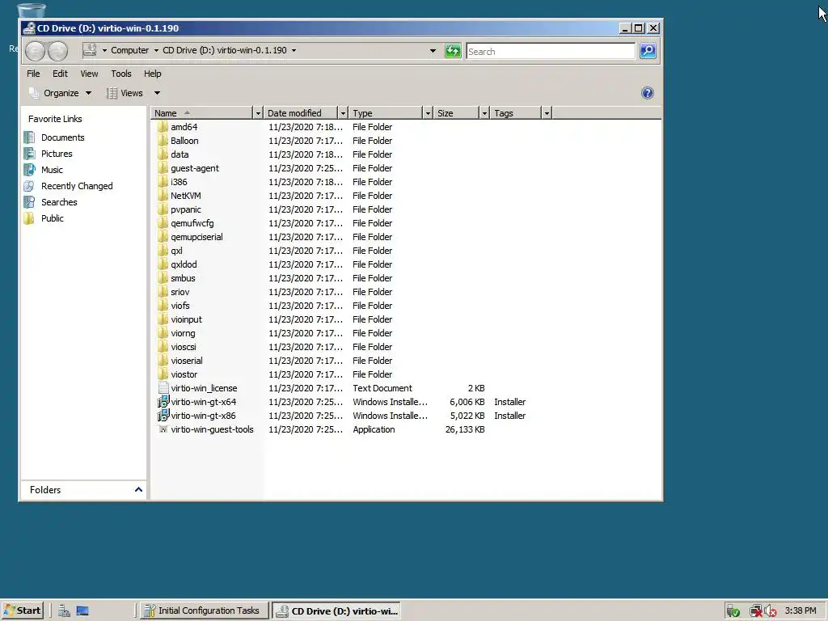Screen dimensions: 828x621
Task: Sort by the Tags column header
Action: click(x=516, y=113)
